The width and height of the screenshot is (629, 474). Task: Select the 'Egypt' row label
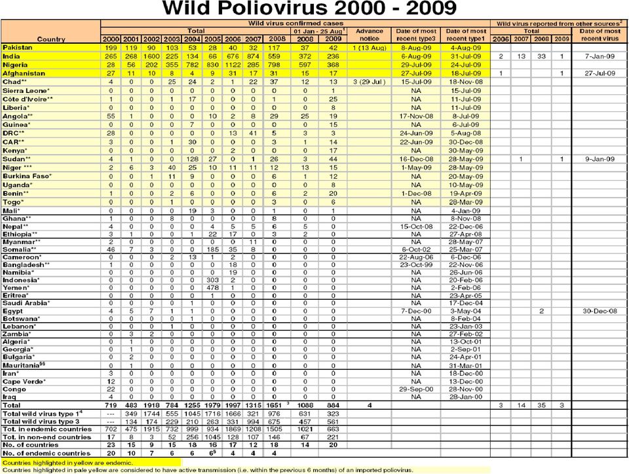coord(12,311)
